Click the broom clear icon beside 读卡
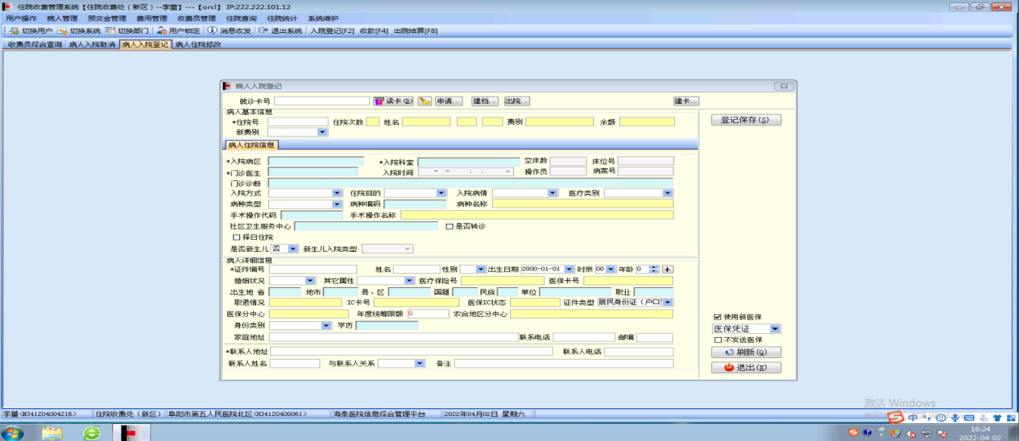1019x441 pixels. point(425,101)
